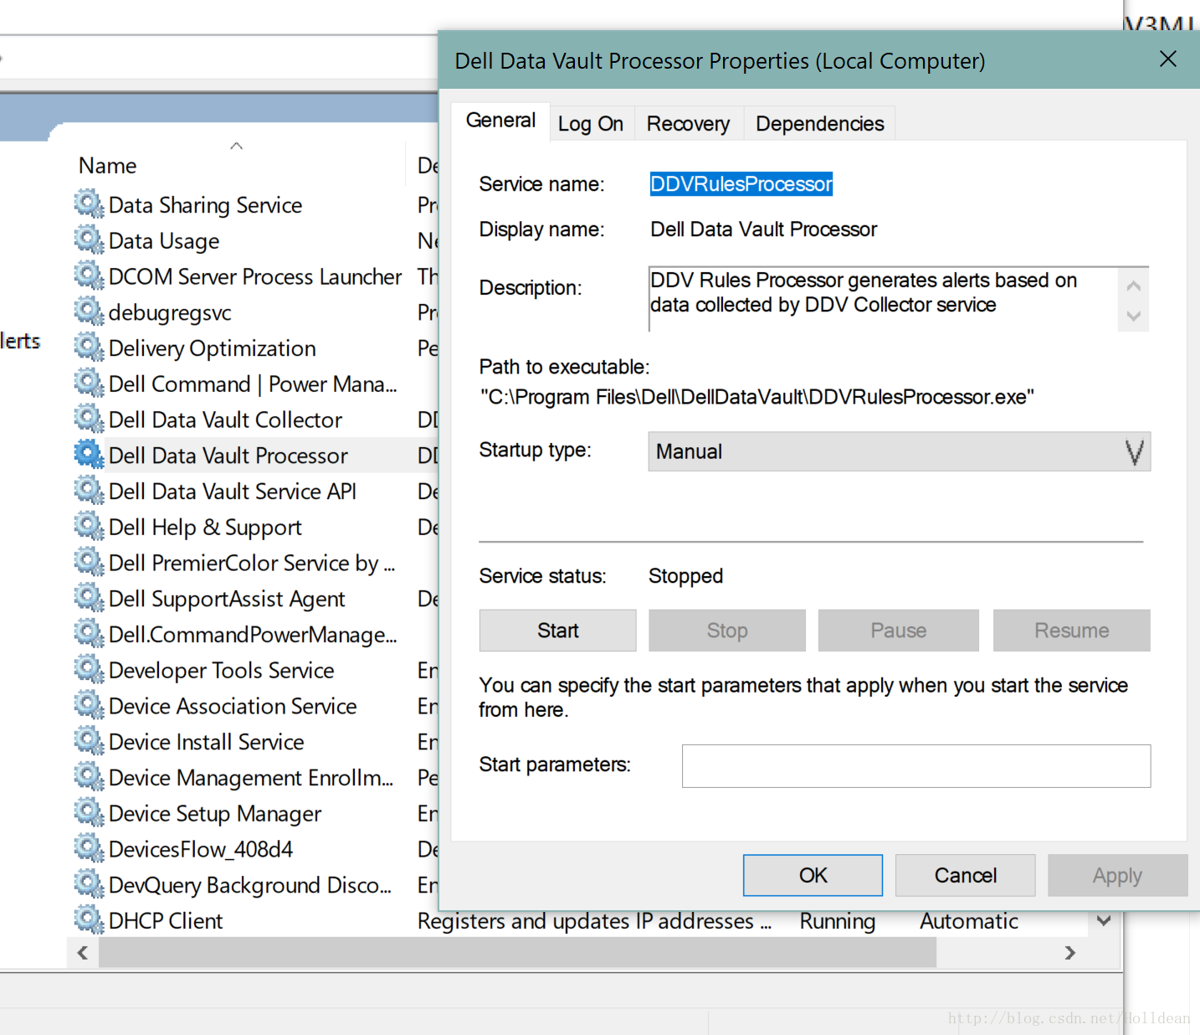Switch to the Log On tab
This screenshot has width=1200, height=1035.
point(591,124)
